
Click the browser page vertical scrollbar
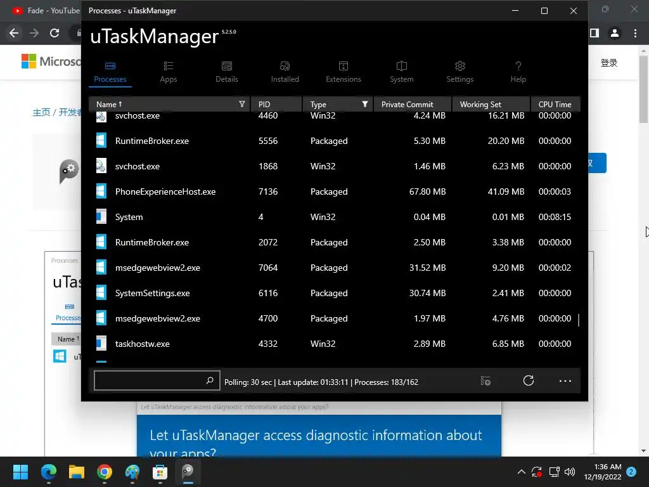point(643,89)
